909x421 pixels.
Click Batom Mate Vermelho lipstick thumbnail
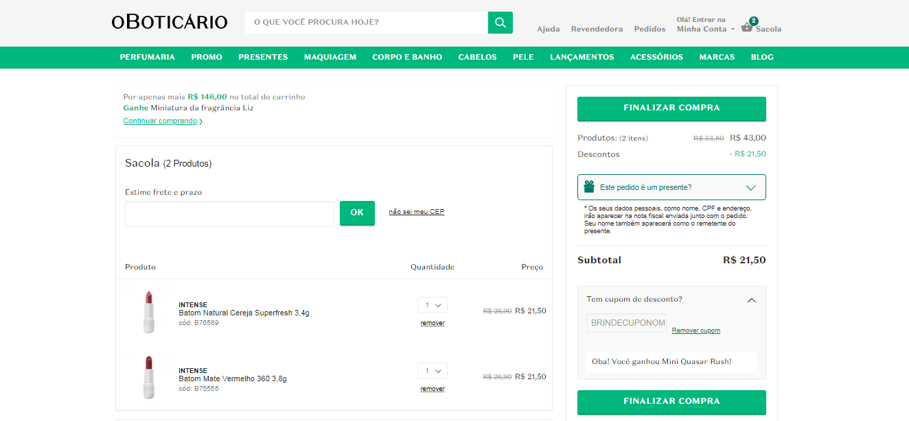pyautogui.click(x=148, y=377)
